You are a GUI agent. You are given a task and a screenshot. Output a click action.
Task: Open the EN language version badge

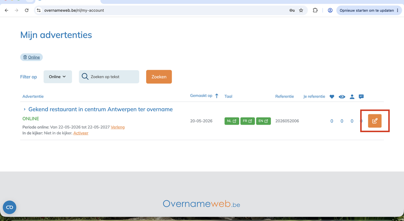263,121
